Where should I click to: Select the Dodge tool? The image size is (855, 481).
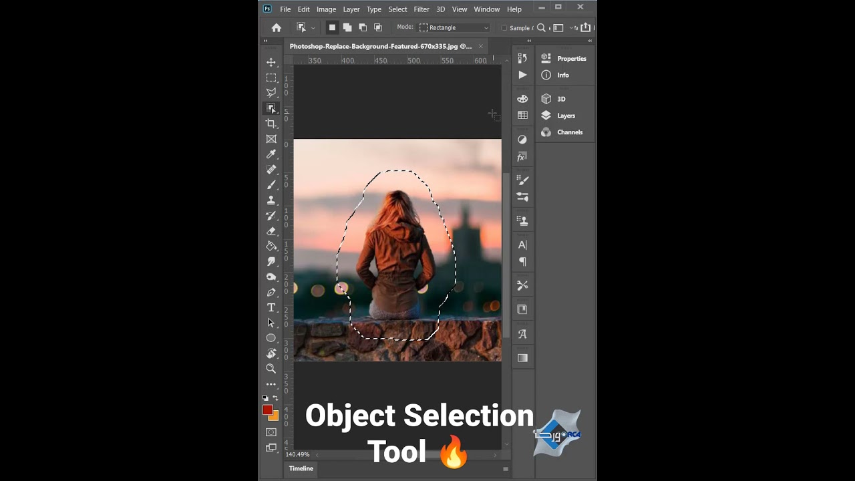point(271,277)
